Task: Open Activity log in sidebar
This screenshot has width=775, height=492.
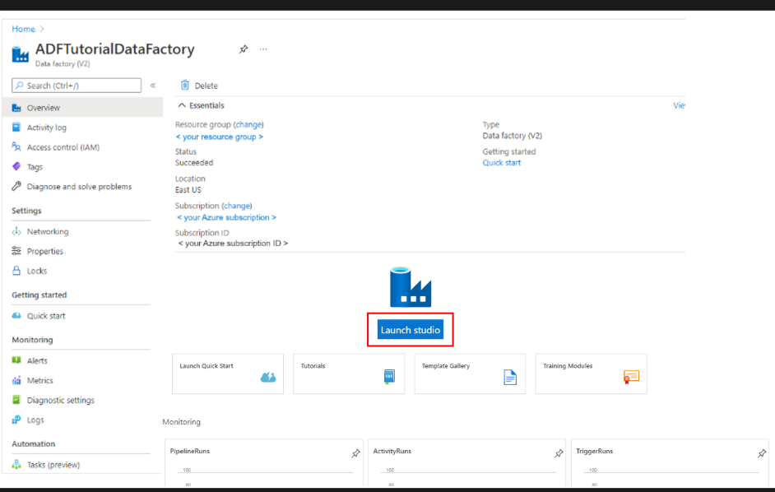Action: tap(46, 128)
